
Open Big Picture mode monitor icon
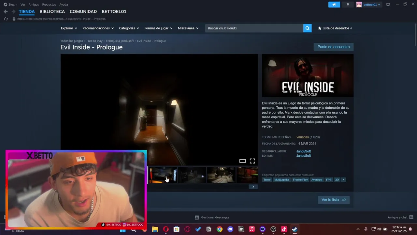(x=388, y=5)
